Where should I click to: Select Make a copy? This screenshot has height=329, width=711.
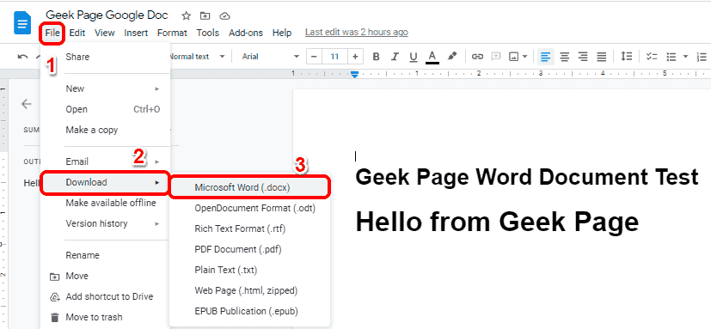coord(105,130)
